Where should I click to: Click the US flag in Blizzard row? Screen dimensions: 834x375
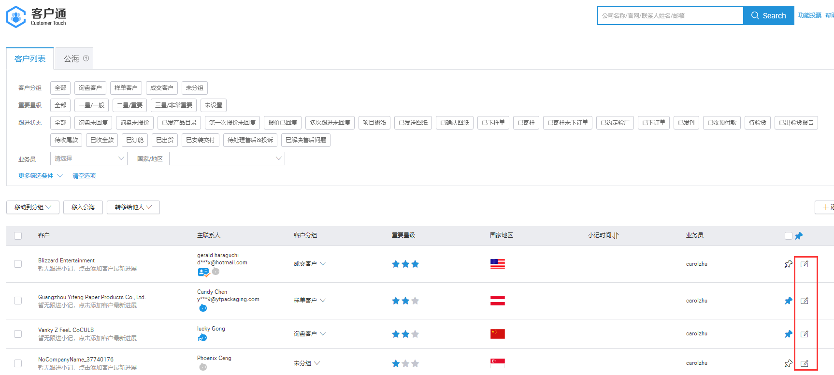[x=498, y=264]
